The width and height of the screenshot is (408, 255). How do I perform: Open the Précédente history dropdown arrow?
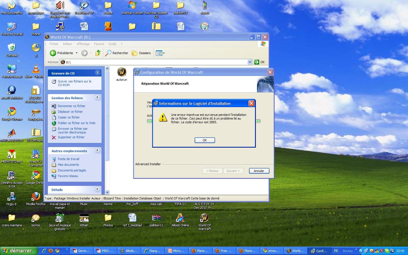coord(76,53)
